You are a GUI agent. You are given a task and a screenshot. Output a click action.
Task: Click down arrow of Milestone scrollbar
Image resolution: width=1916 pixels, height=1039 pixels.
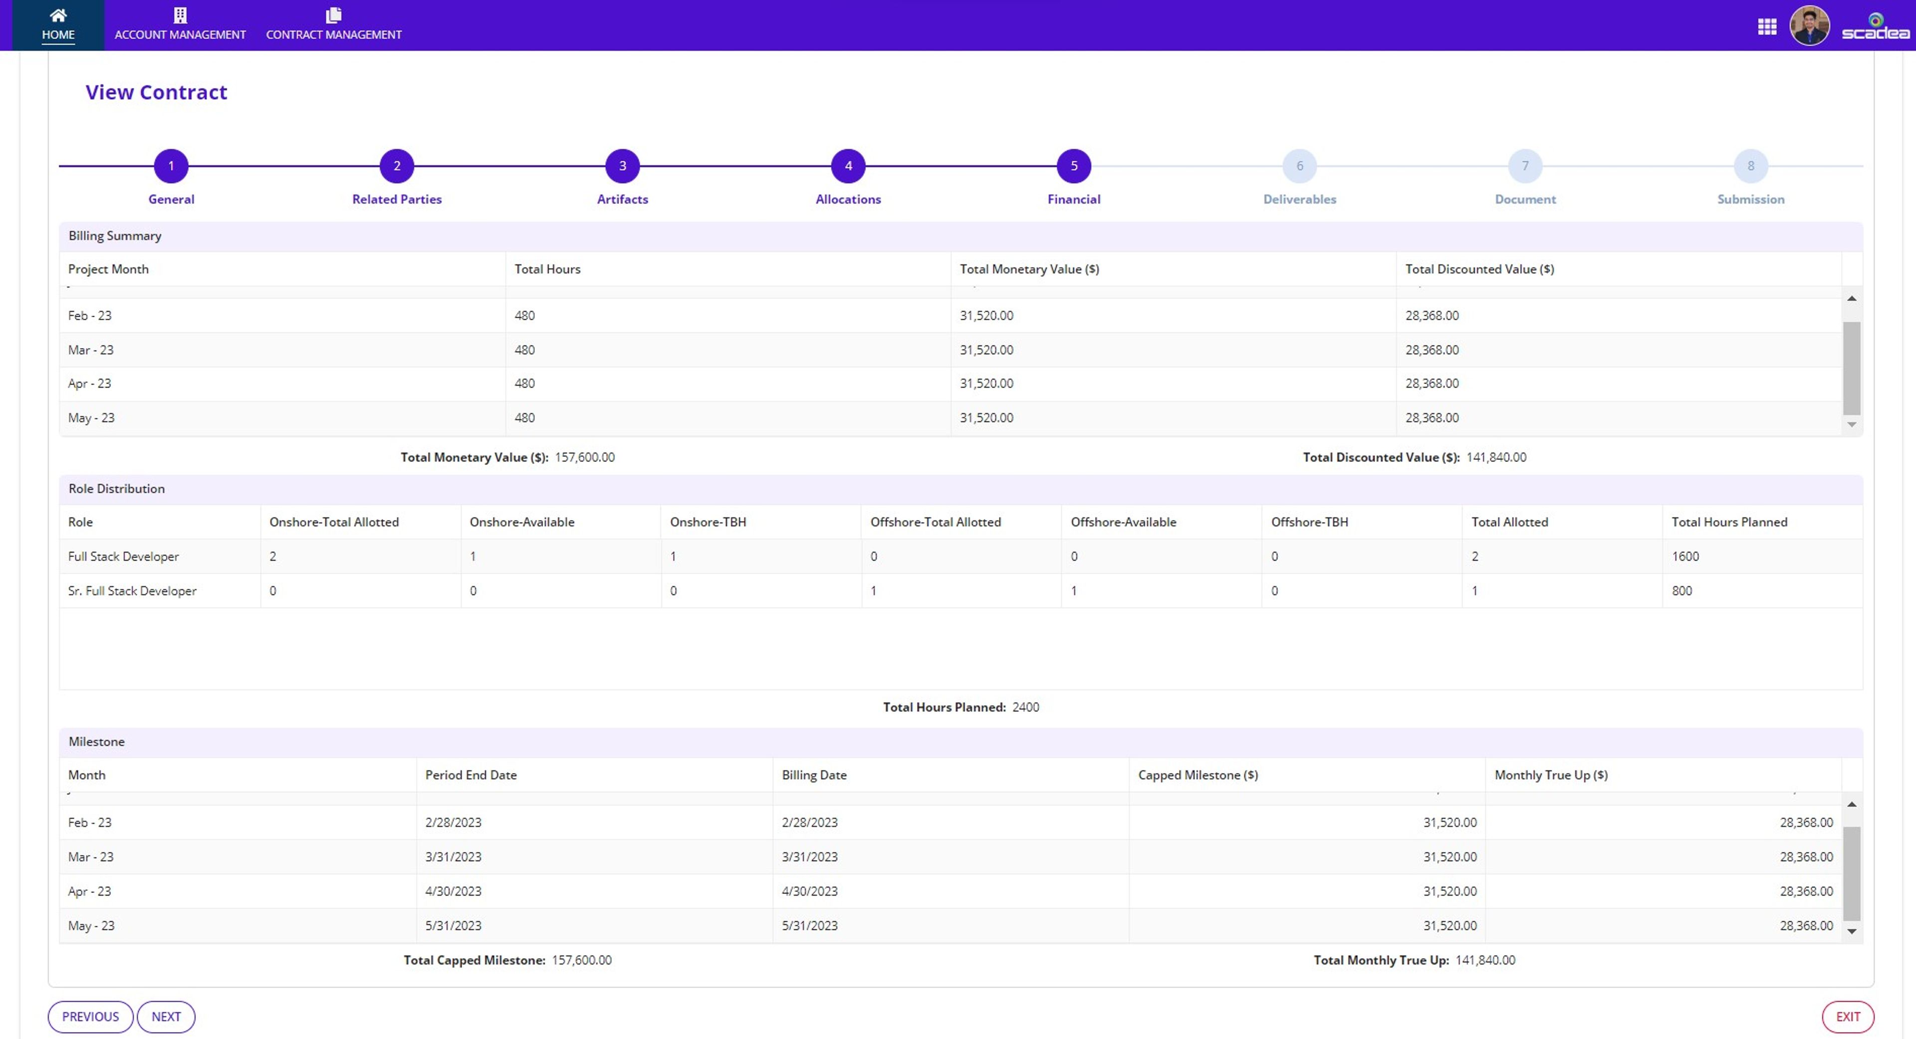[1852, 931]
